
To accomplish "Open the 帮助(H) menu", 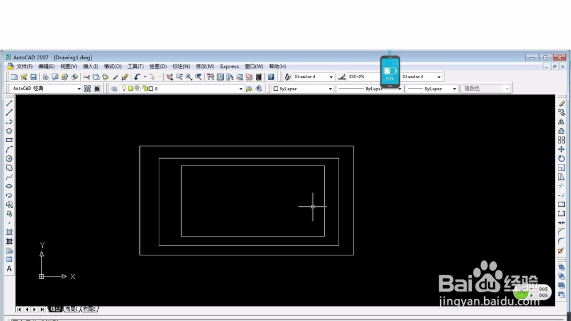I will coord(278,66).
